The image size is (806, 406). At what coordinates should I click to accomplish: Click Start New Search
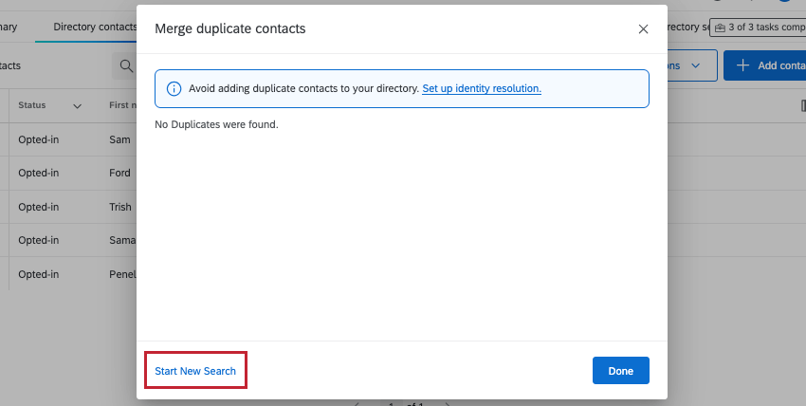pos(195,371)
